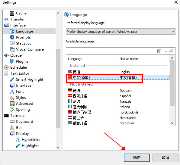Click the Prompts shield question icon

12,37
